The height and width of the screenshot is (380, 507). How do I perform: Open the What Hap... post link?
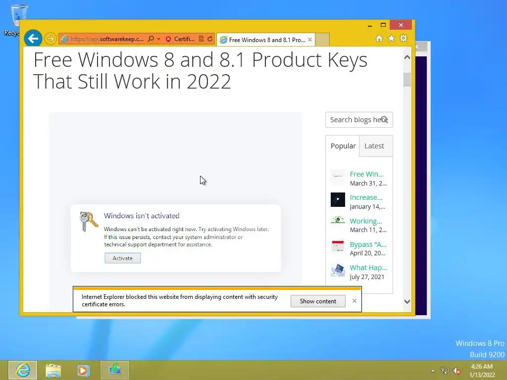pos(368,268)
